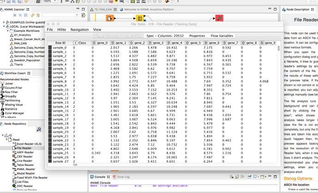The width and height of the screenshot is (318, 193).
Task: Select CSV Reader in Node Repository
Action: tap(24, 157)
